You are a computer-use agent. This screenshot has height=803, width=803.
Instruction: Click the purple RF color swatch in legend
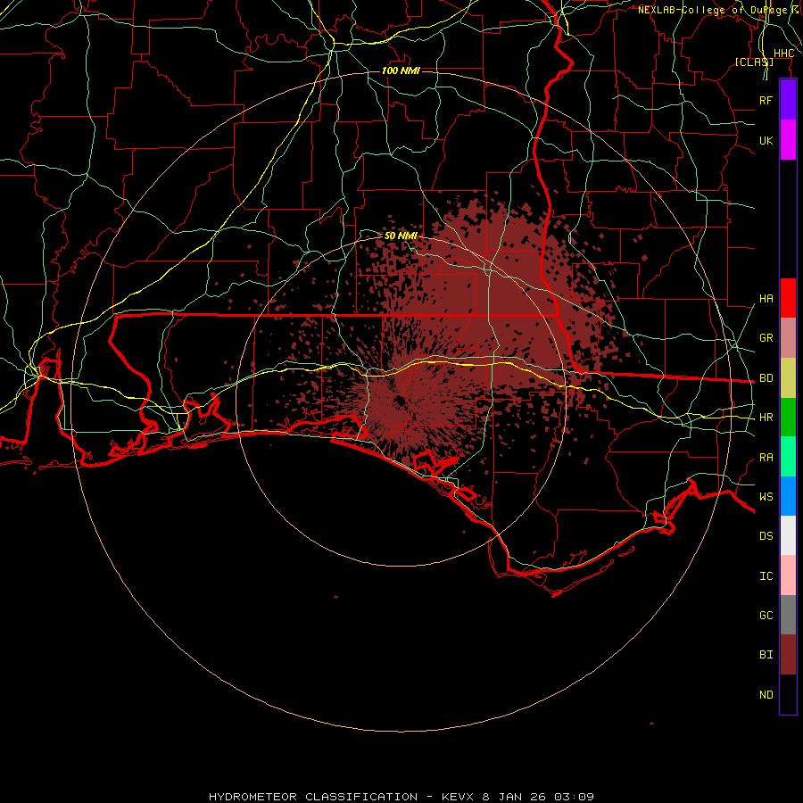click(788, 100)
